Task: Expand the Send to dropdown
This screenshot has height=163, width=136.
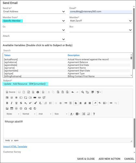Action: [63, 11]
